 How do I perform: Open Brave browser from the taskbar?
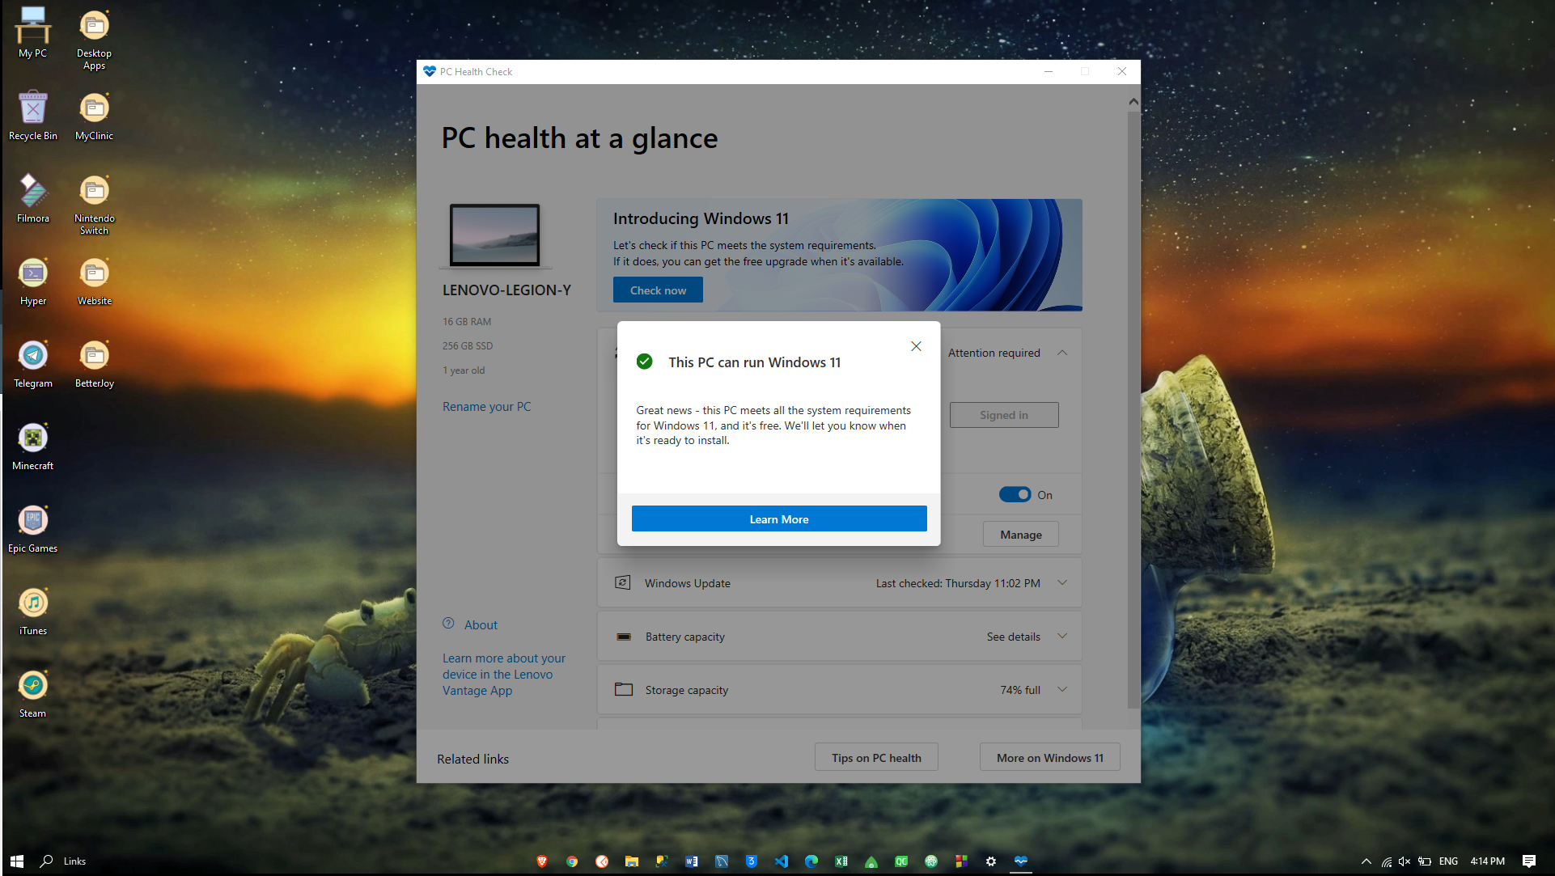click(x=542, y=861)
